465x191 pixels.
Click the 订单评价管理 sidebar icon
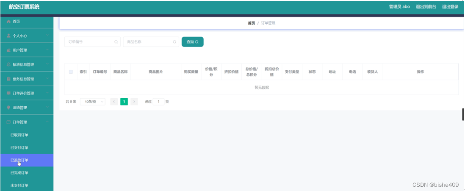8,94
